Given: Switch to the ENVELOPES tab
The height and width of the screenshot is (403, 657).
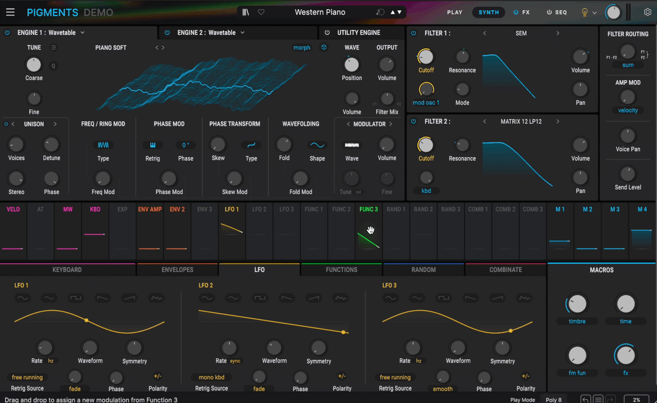Looking at the screenshot, I should [178, 270].
